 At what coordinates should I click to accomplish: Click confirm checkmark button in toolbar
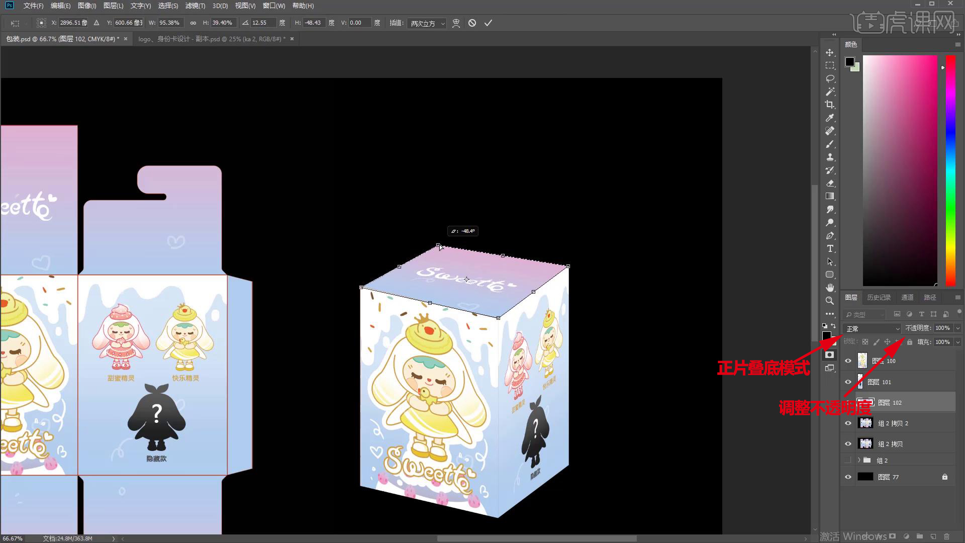[x=489, y=23]
